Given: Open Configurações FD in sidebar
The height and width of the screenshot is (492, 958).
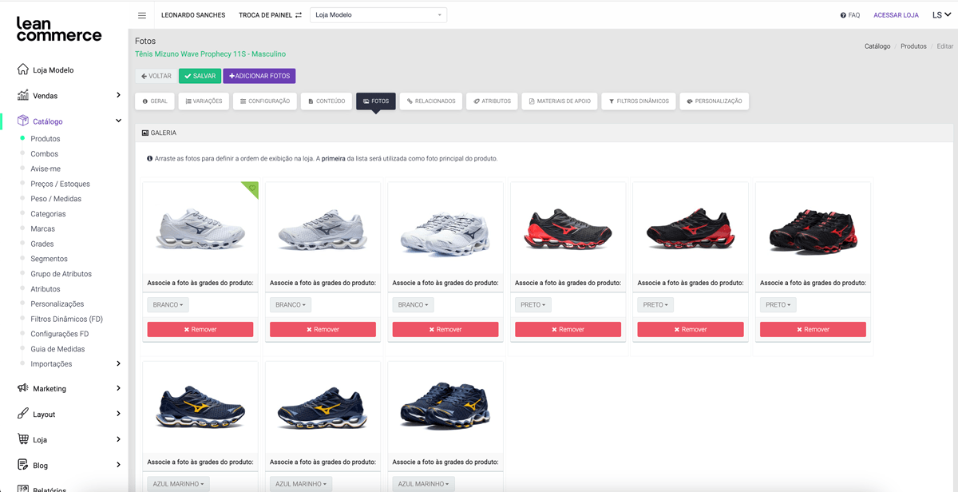Looking at the screenshot, I should point(60,335).
